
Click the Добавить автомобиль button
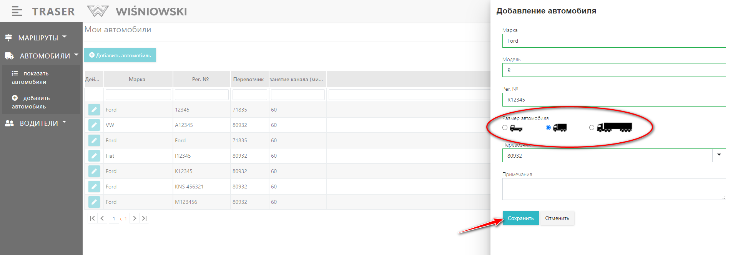click(120, 55)
